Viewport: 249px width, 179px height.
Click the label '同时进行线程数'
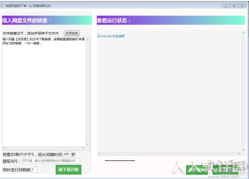[x=17, y=170]
